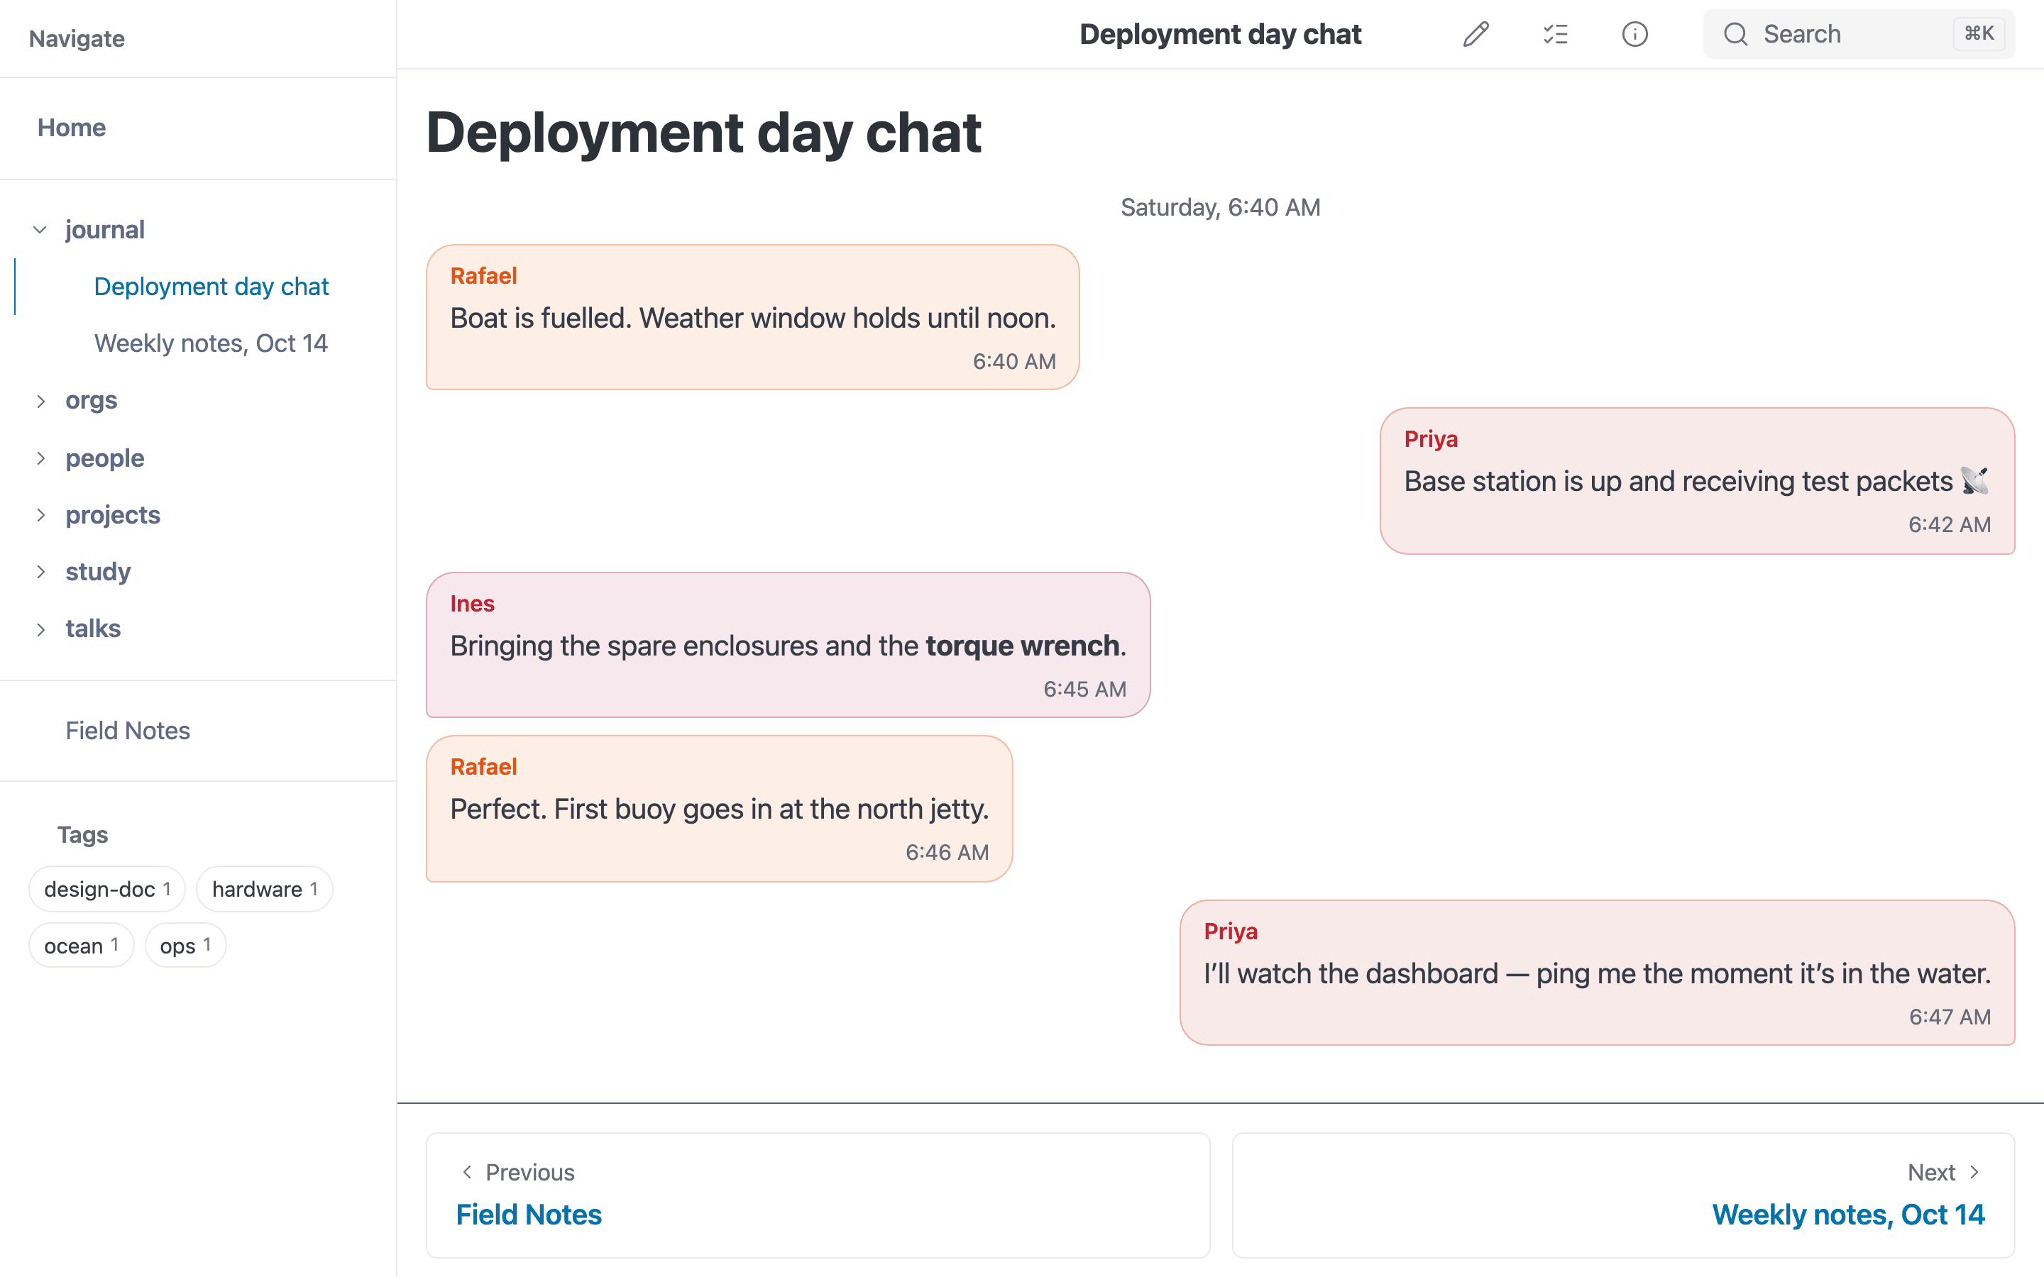
Task: Click the 6:45 AM timestamp on Ines's message
Action: [x=1084, y=689]
